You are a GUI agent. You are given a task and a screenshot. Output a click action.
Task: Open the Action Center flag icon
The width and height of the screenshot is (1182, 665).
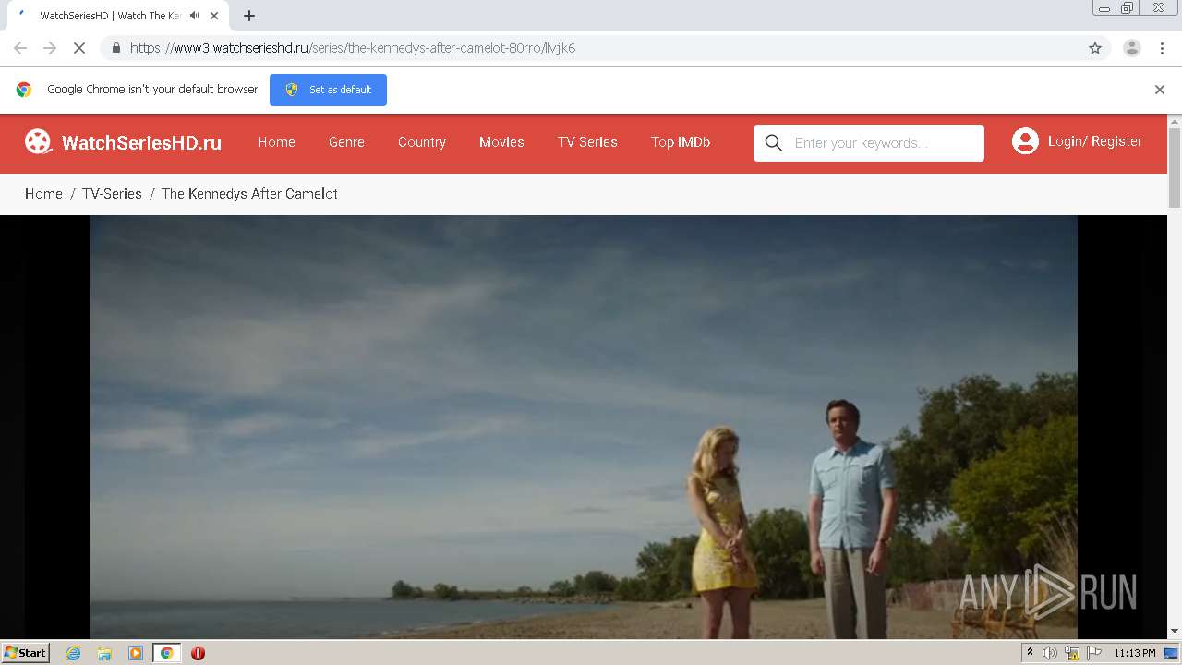tap(1094, 653)
